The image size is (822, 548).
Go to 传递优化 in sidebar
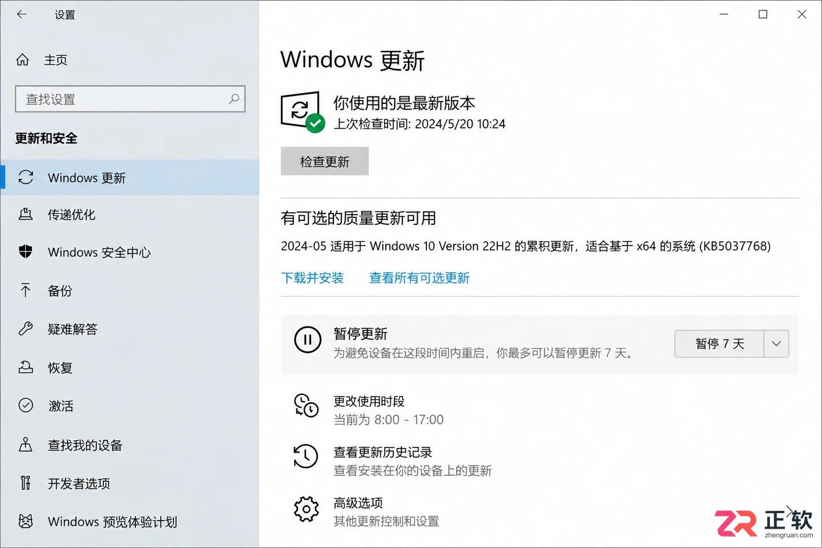tap(130, 215)
